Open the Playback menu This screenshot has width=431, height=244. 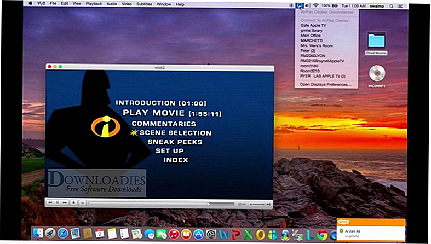click(94, 4)
